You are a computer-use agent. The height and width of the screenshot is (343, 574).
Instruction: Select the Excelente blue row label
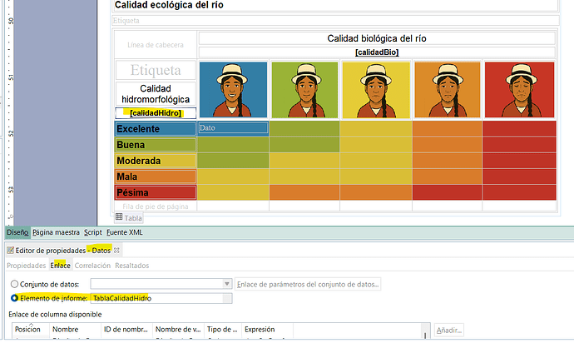point(156,129)
